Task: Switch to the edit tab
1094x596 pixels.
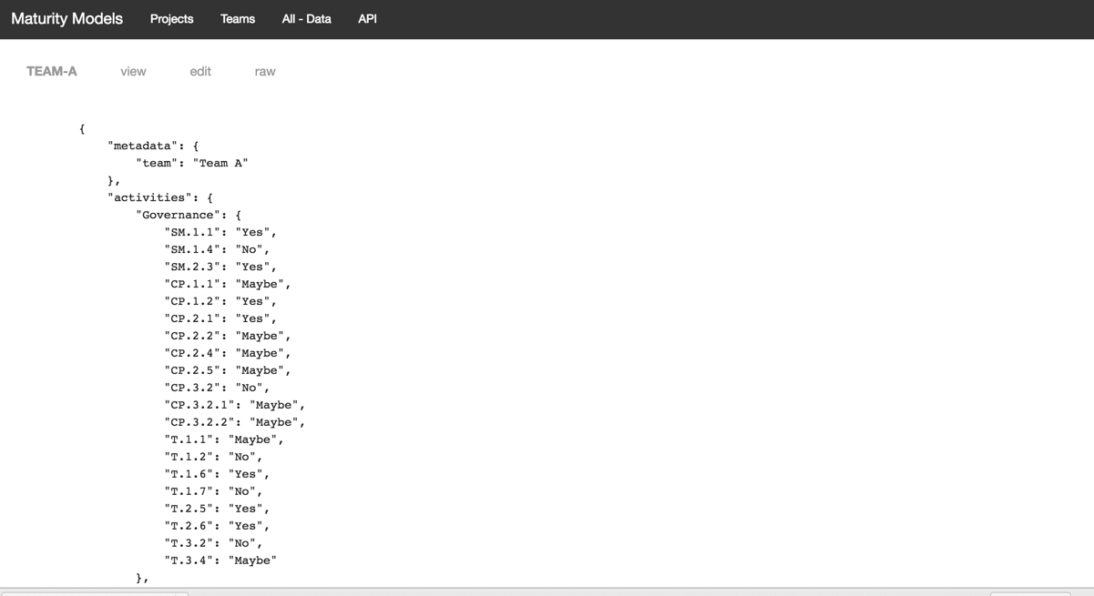Action: pos(200,72)
